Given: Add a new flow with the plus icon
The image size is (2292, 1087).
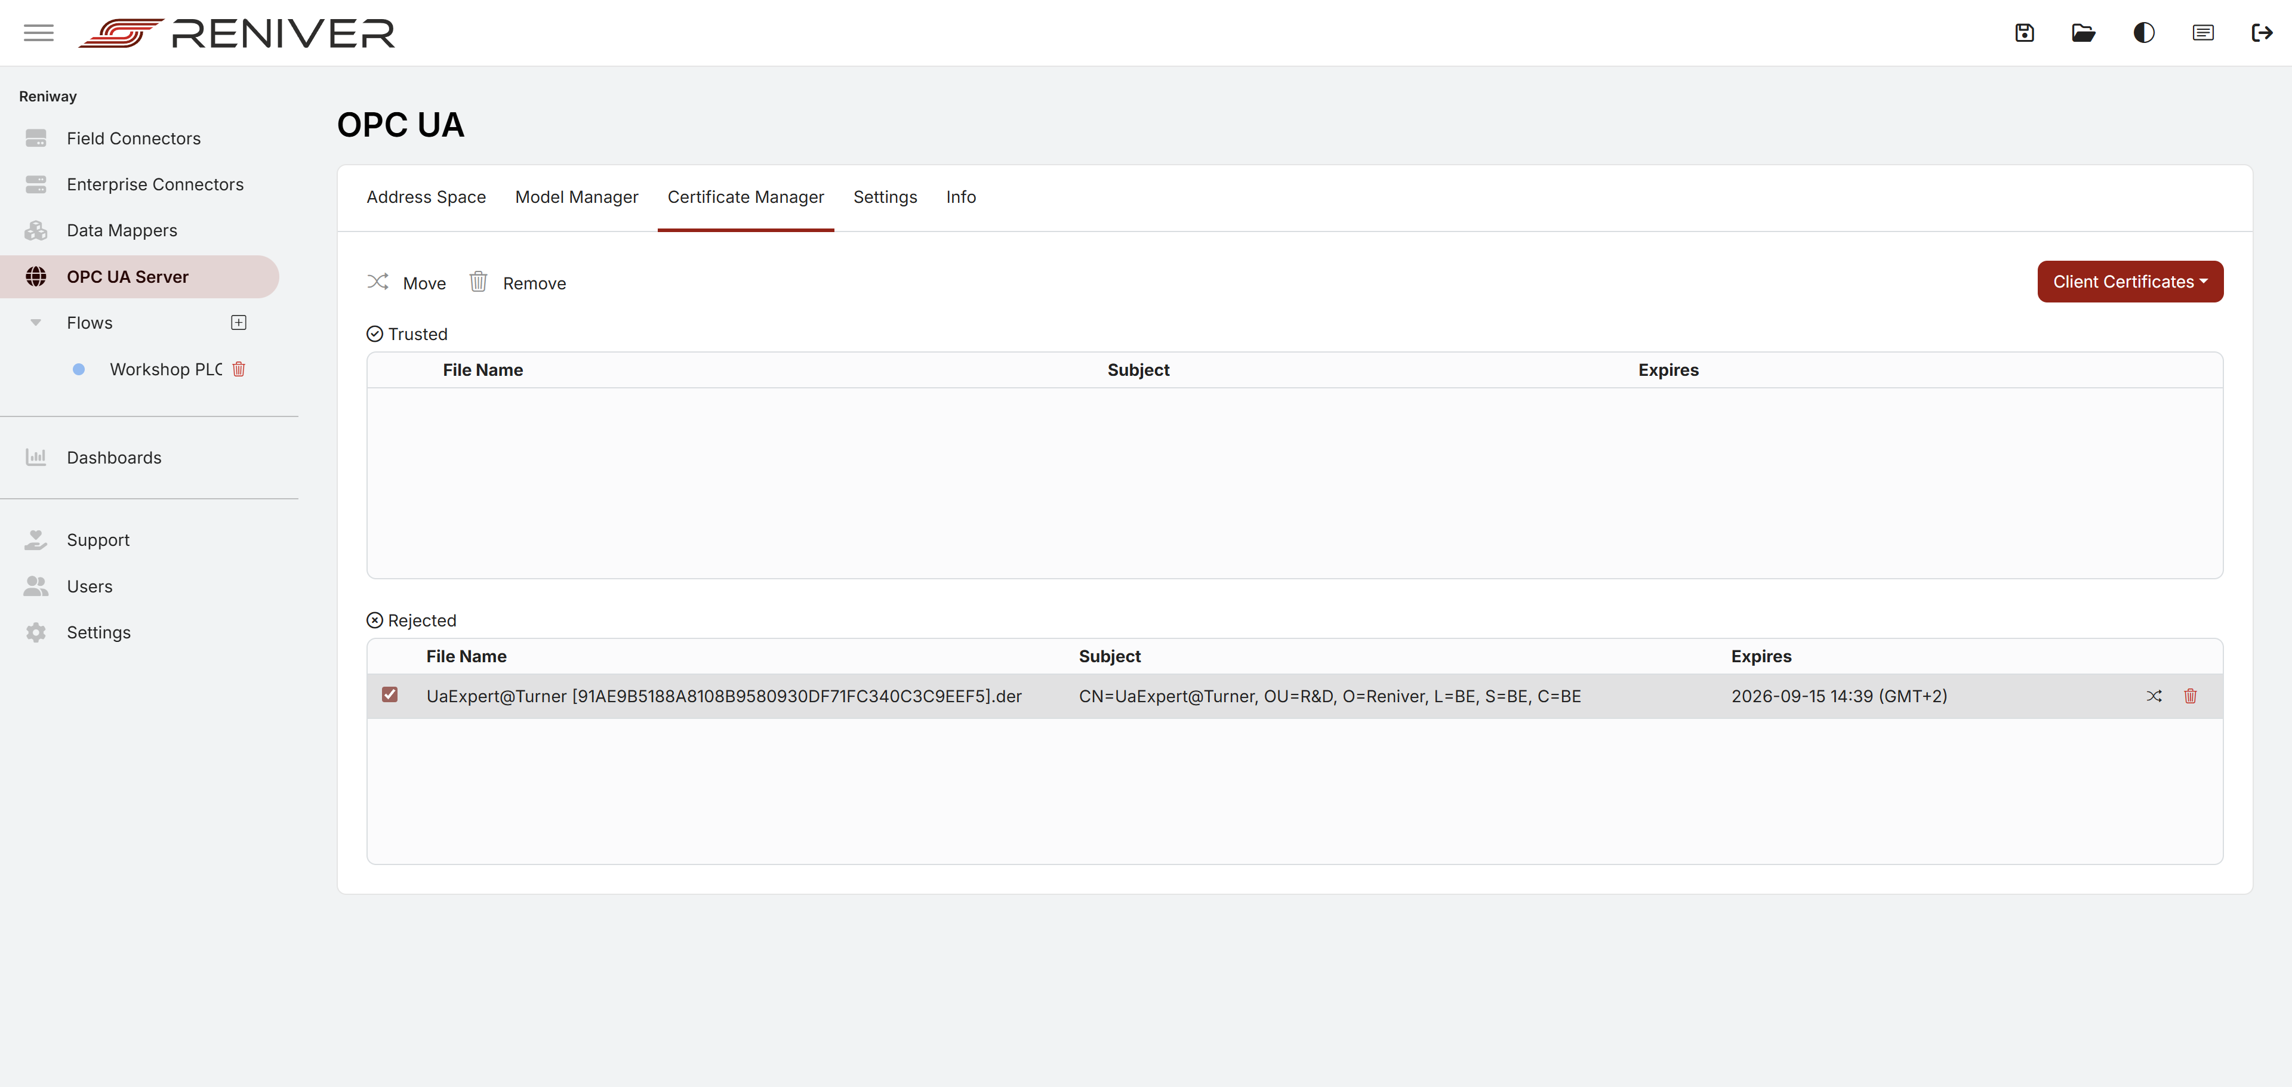Looking at the screenshot, I should (x=239, y=322).
